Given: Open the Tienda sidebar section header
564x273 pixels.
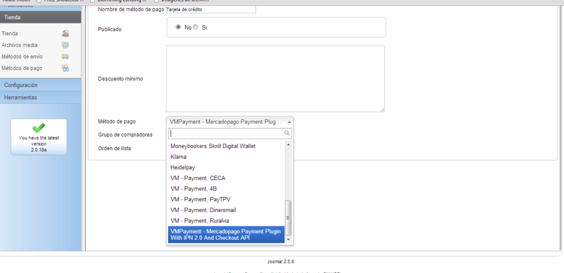Looking at the screenshot, I should click(41, 17).
